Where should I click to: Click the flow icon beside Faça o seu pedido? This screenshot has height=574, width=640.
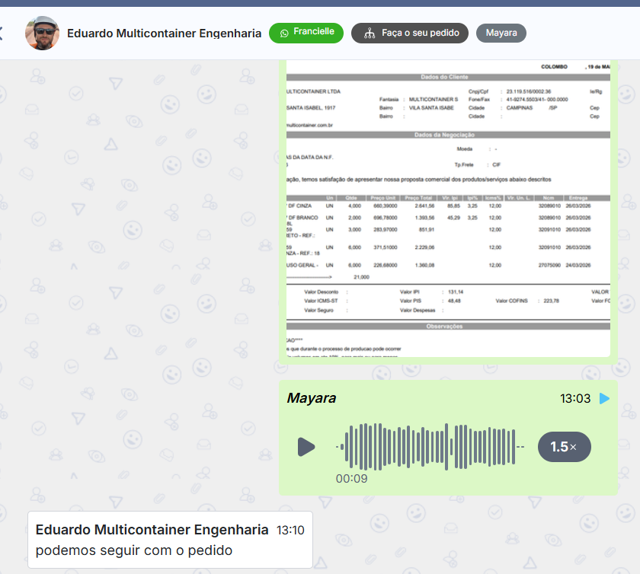pos(370,33)
